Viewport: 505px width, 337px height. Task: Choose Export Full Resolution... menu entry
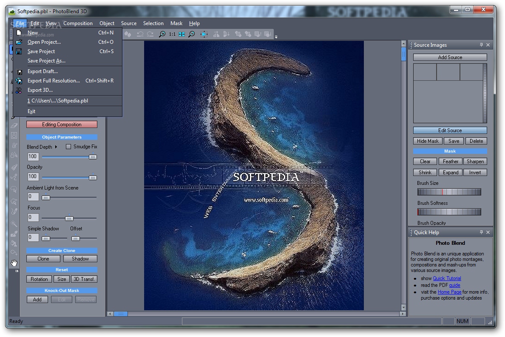click(x=68, y=81)
